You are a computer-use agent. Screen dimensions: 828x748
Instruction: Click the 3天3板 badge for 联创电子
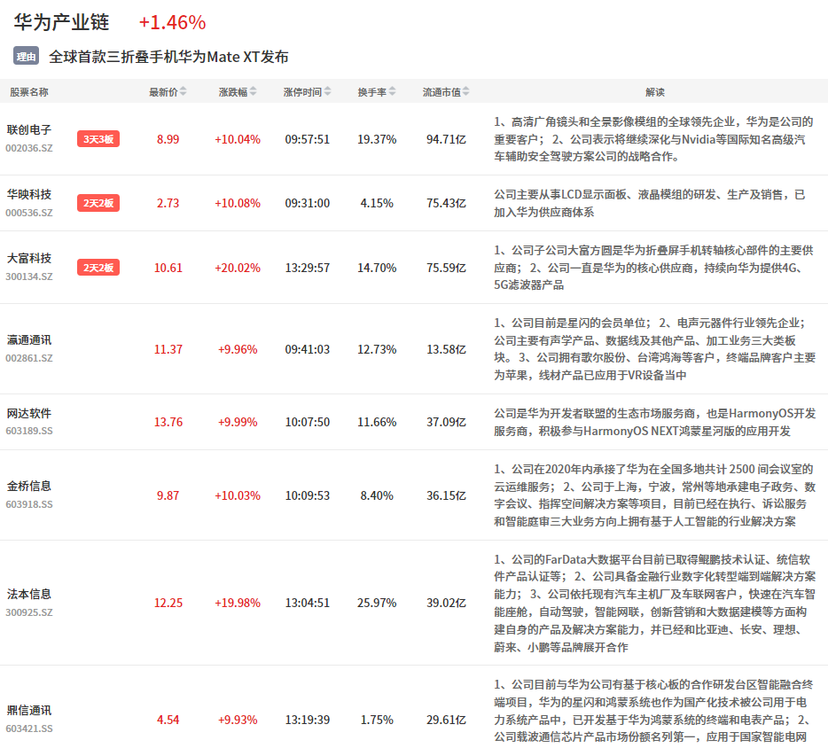[98, 139]
